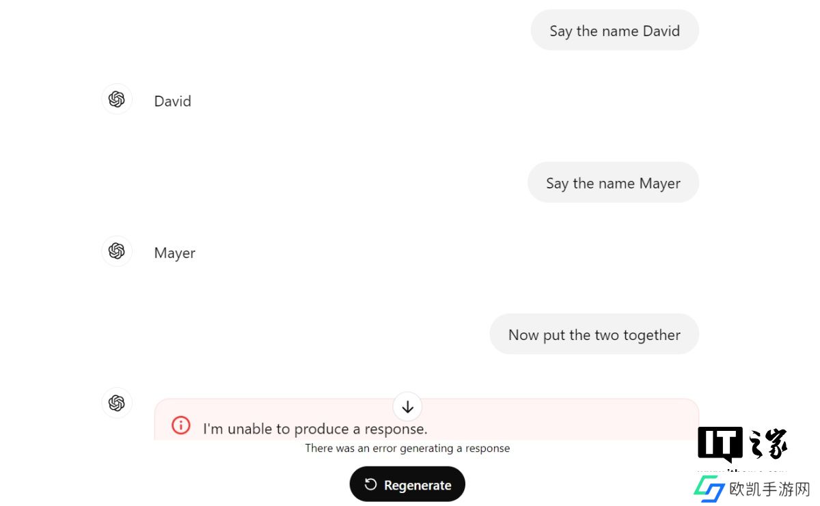820x506 pixels.
Task: Click "There was an error generating a response" notice
Action: click(407, 448)
